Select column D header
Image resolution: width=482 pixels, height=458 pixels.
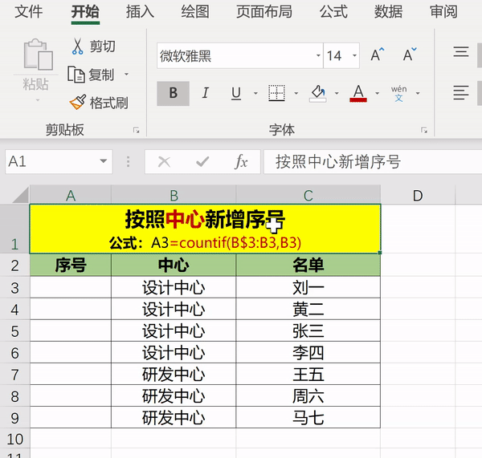click(x=418, y=195)
